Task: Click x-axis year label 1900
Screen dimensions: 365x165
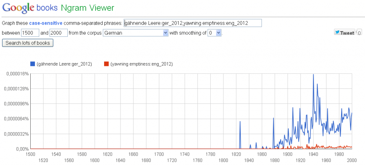Action: (x=288, y=154)
